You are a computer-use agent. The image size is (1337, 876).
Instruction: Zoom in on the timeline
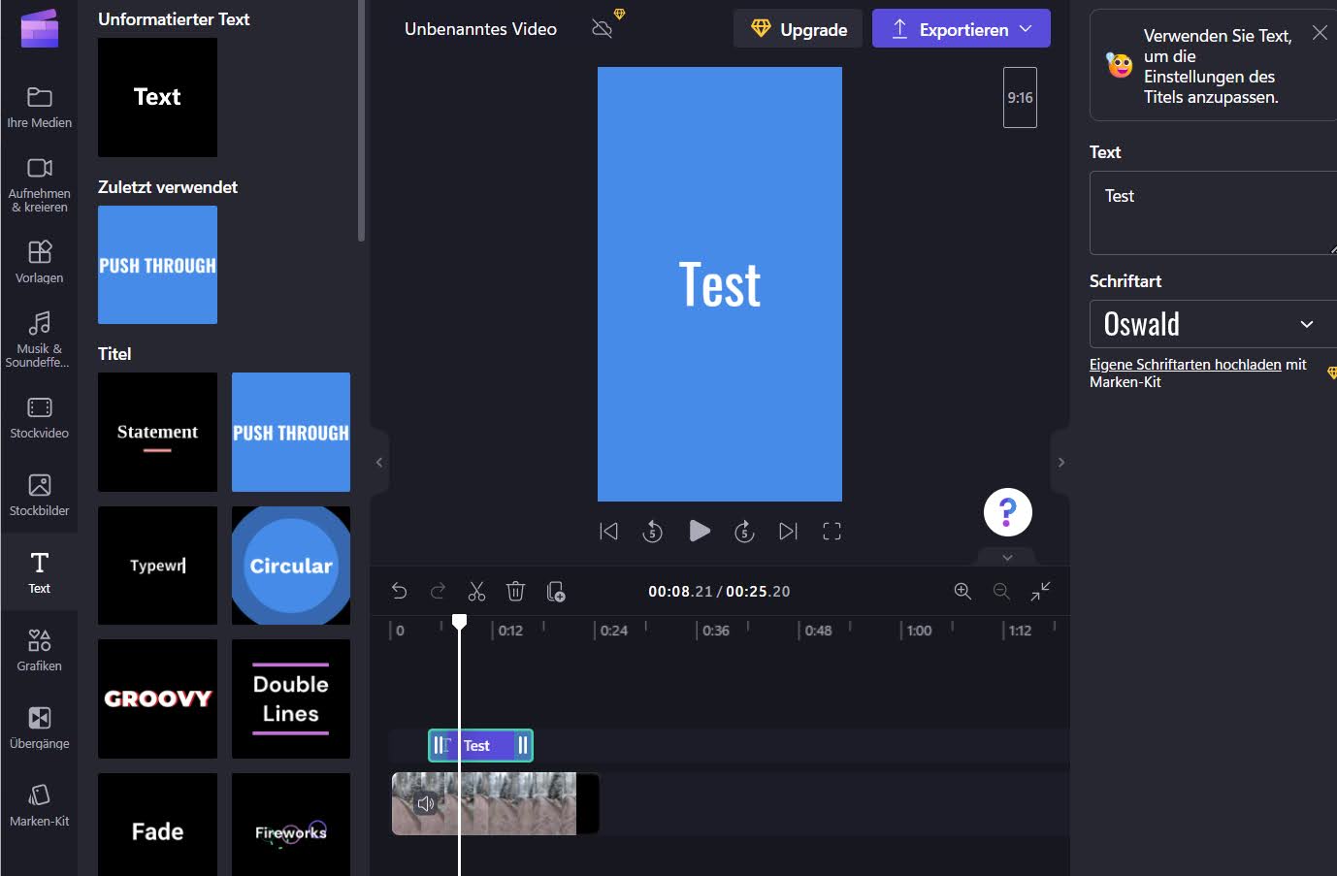point(962,591)
